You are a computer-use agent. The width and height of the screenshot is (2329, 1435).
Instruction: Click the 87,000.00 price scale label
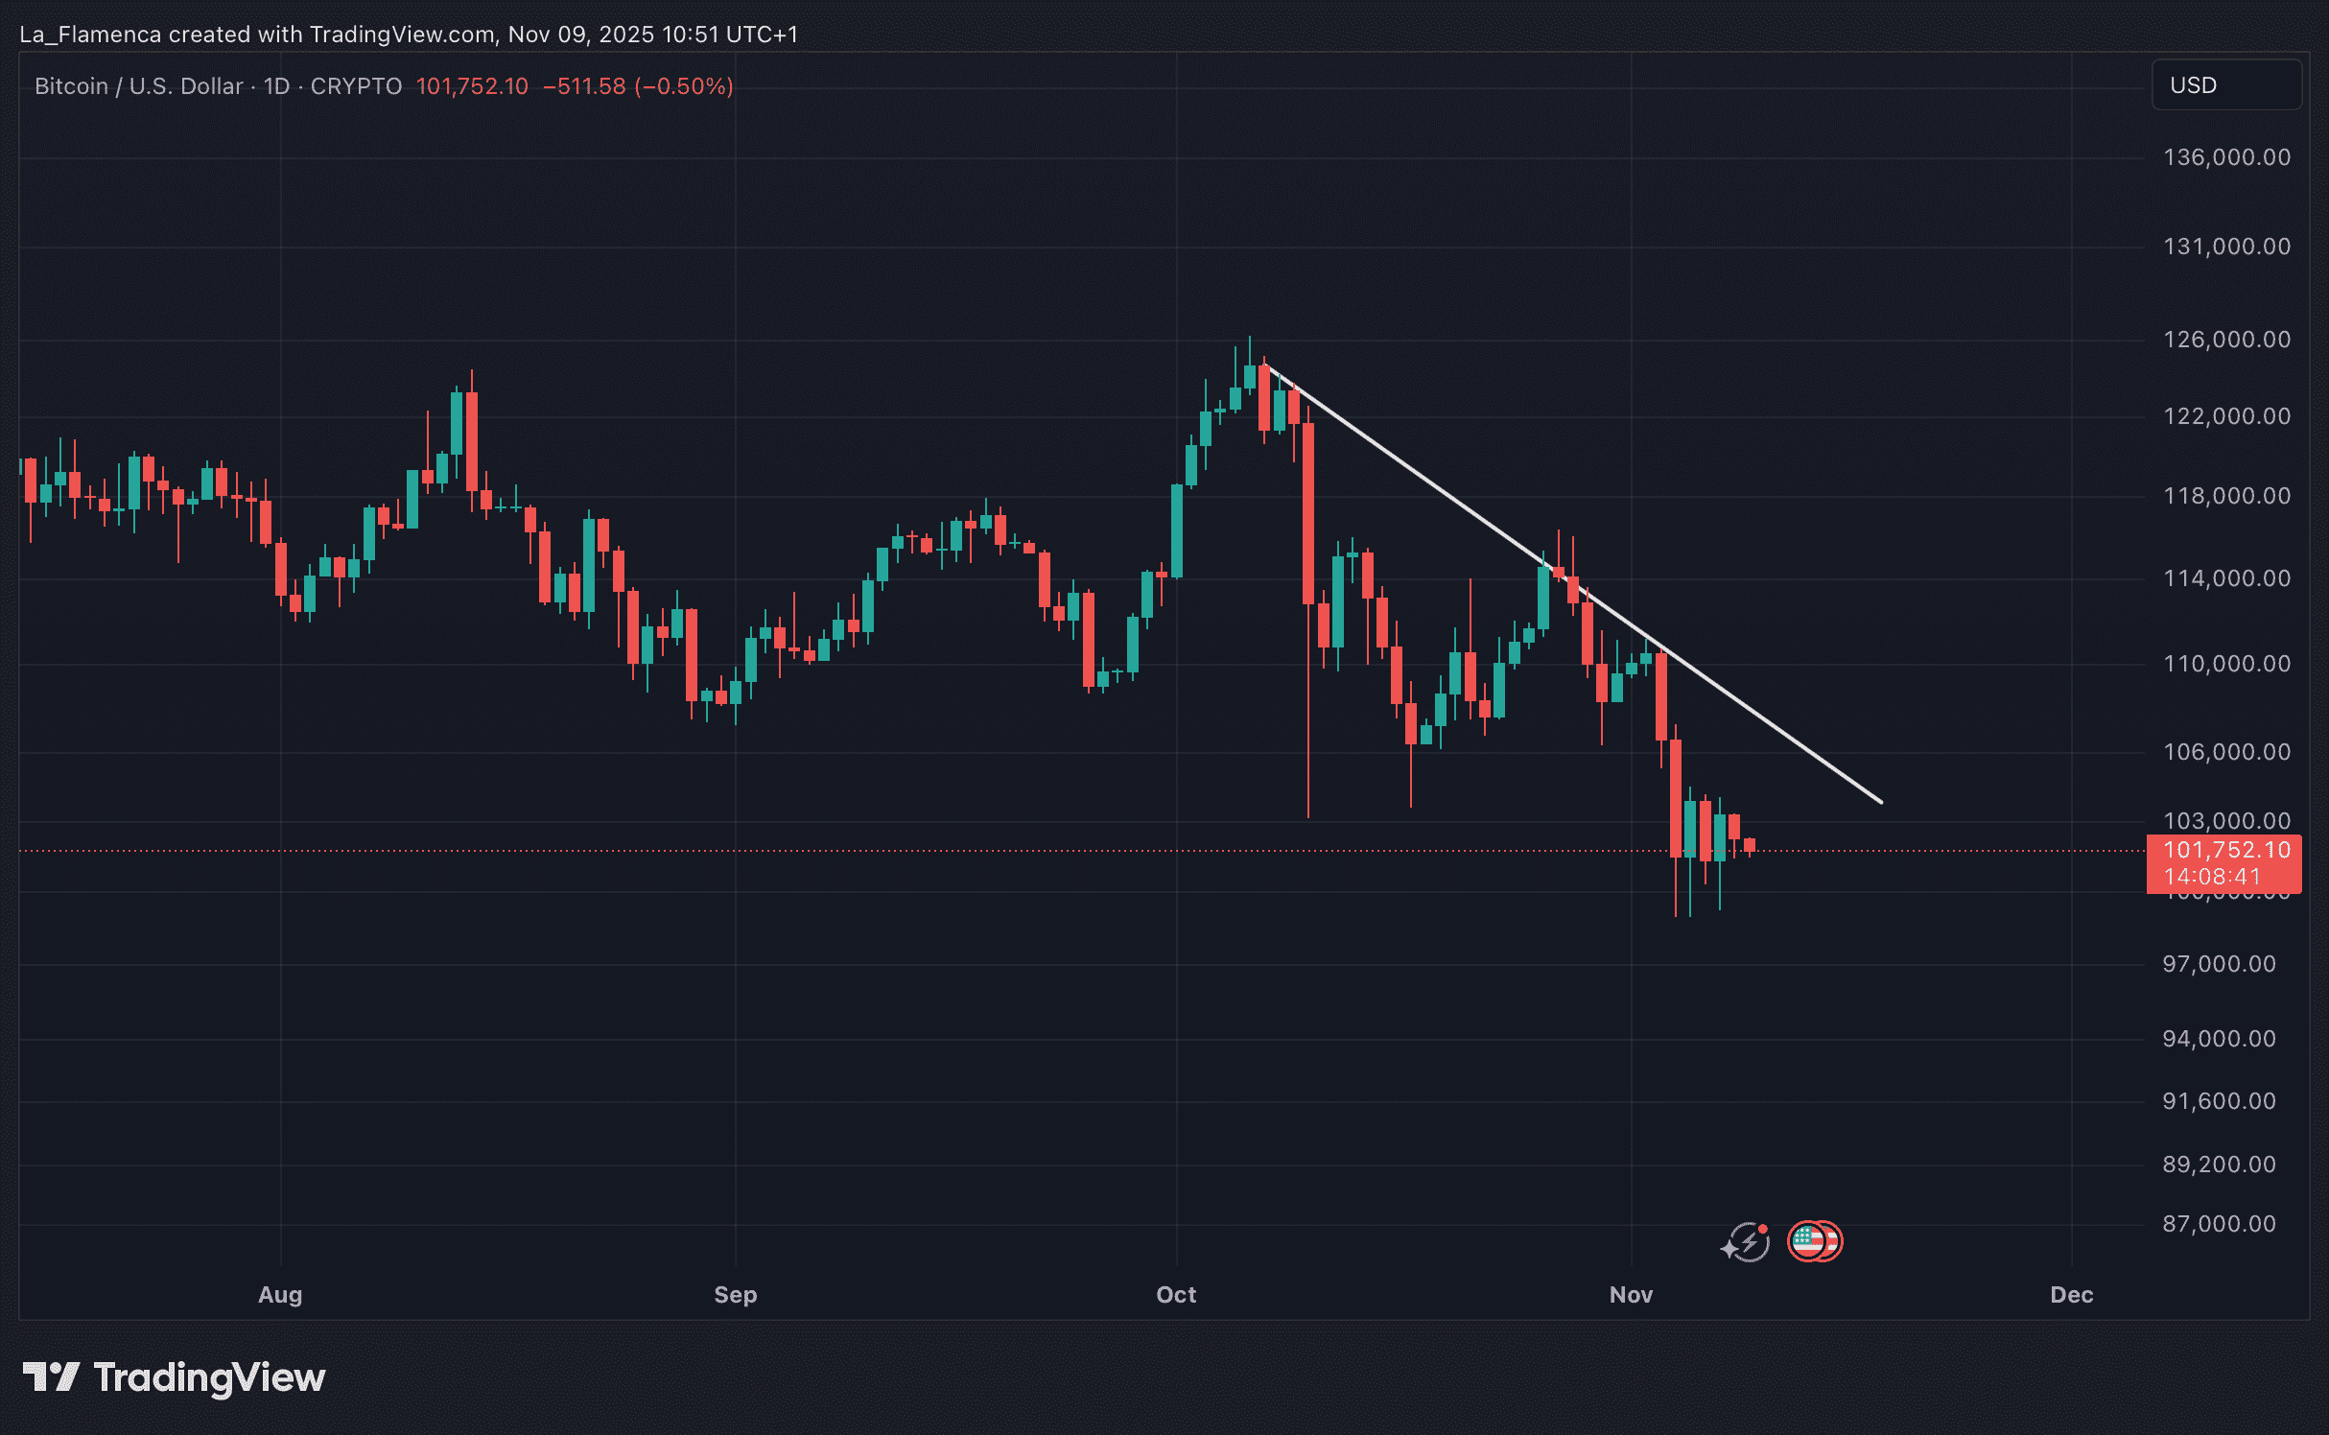coord(2219,1224)
